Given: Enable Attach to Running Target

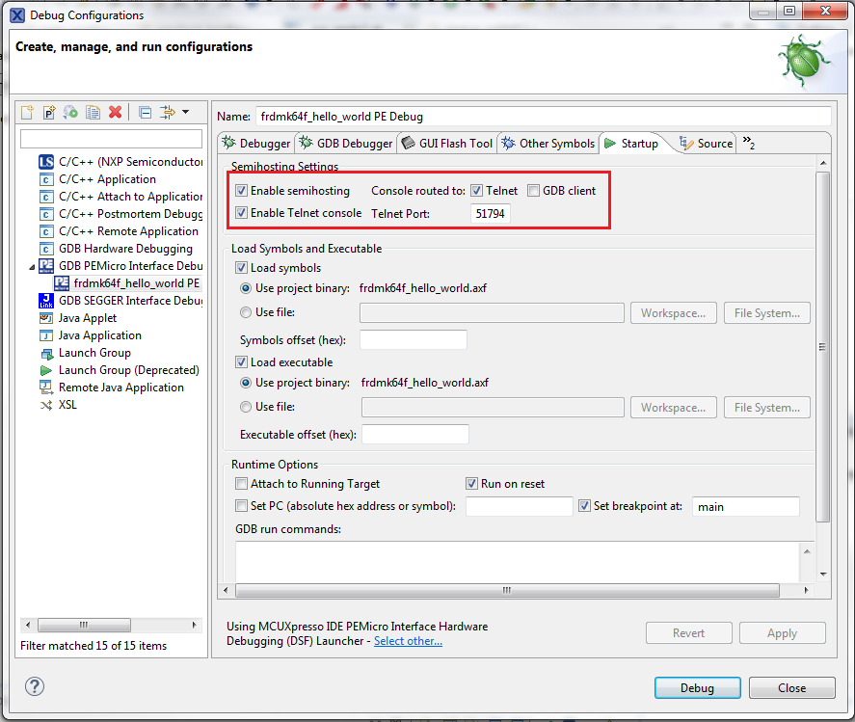Looking at the screenshot, I should pyautogui.click(x=242, y=484).
